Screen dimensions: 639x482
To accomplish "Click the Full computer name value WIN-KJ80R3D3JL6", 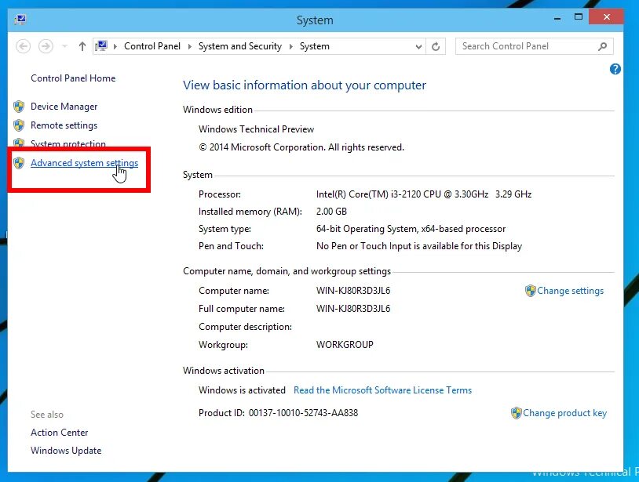I will coord(353,309).
